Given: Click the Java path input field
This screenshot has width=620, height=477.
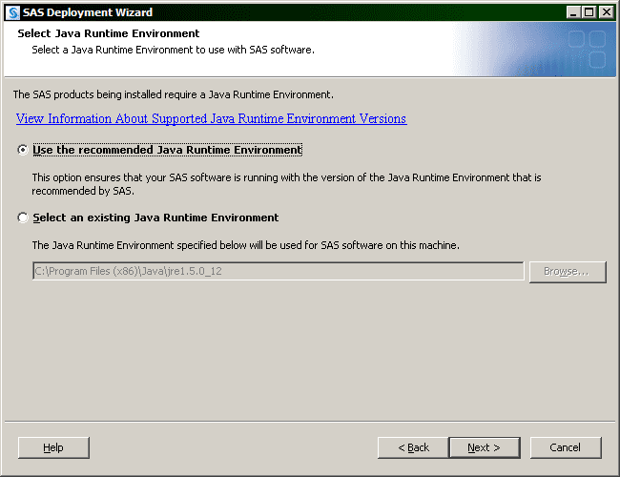Looking at the screenshot, I should pyautogui.click(x=279, y=271).
